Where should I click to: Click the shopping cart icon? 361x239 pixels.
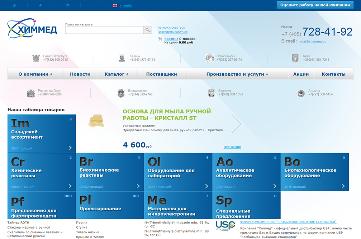coord(160,39)
